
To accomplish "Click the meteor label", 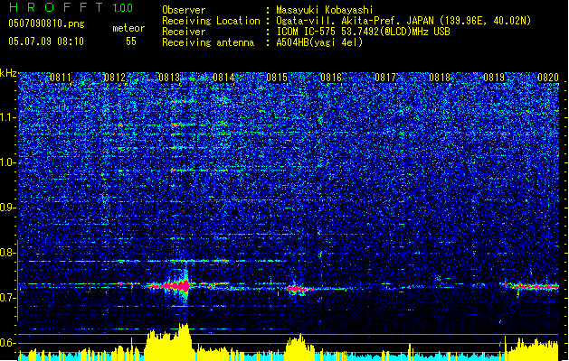I will [128, 28].
